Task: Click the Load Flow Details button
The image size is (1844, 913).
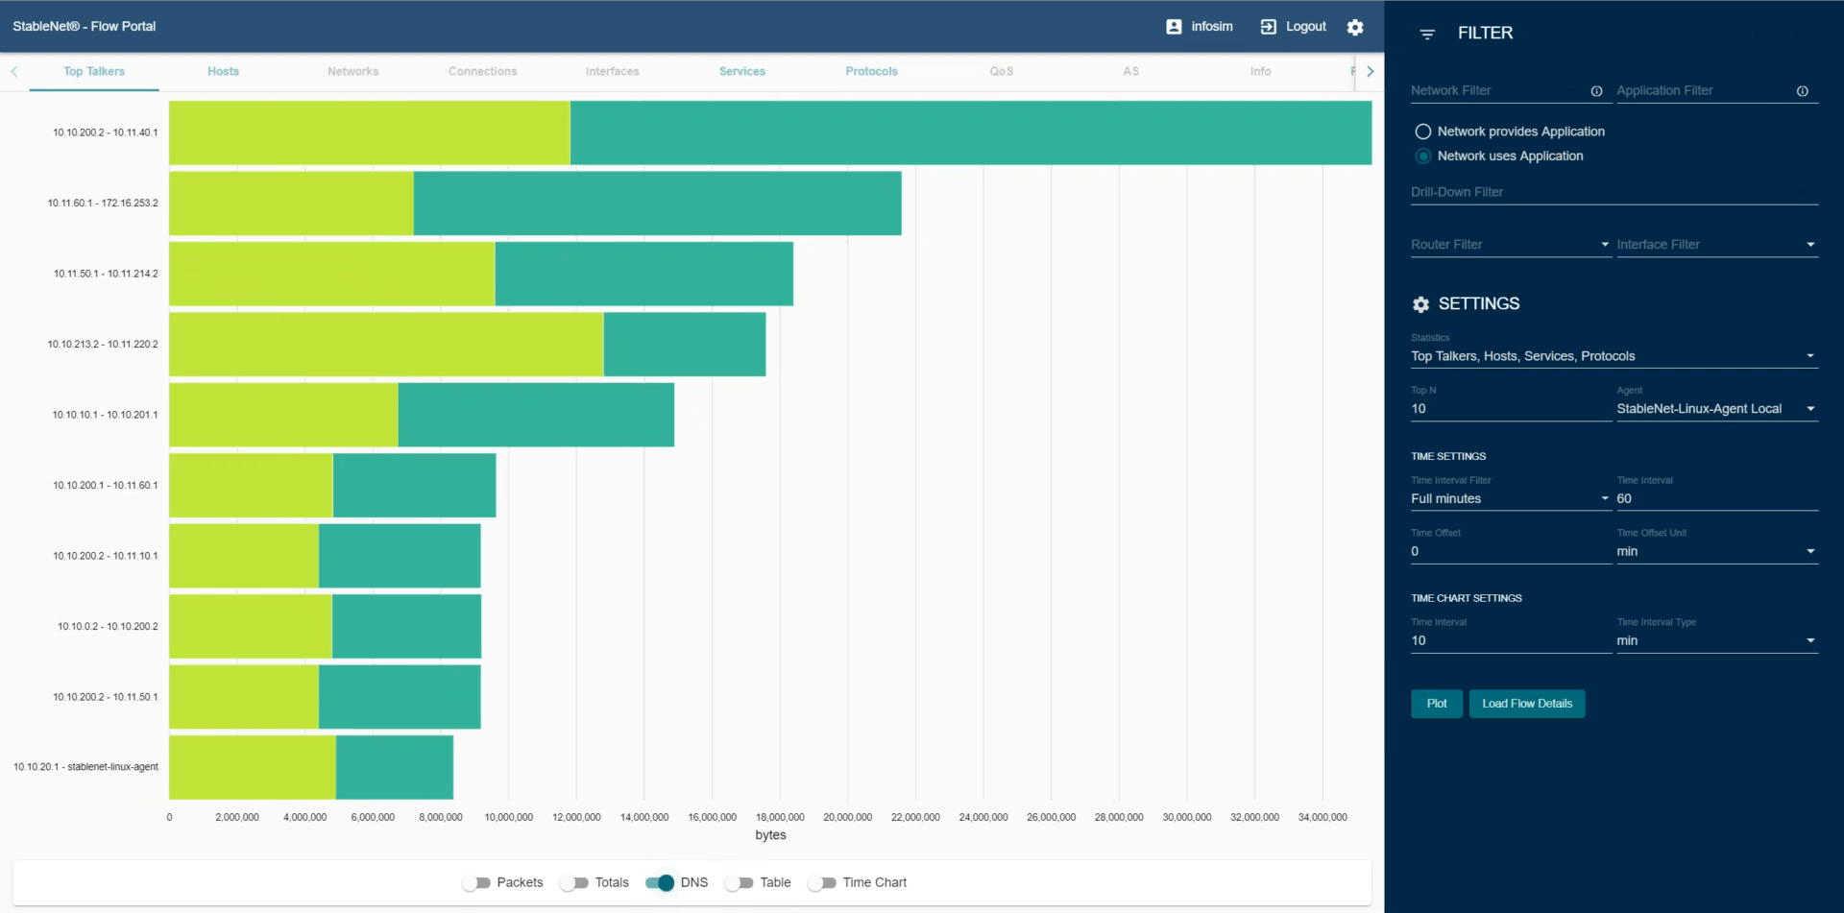Action: (1526, 704)
